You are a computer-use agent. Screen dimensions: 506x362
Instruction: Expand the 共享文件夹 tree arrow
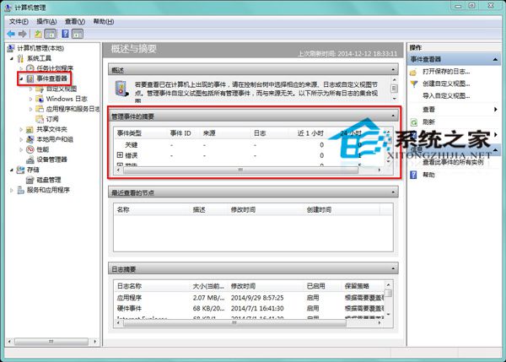click(21, 129)
